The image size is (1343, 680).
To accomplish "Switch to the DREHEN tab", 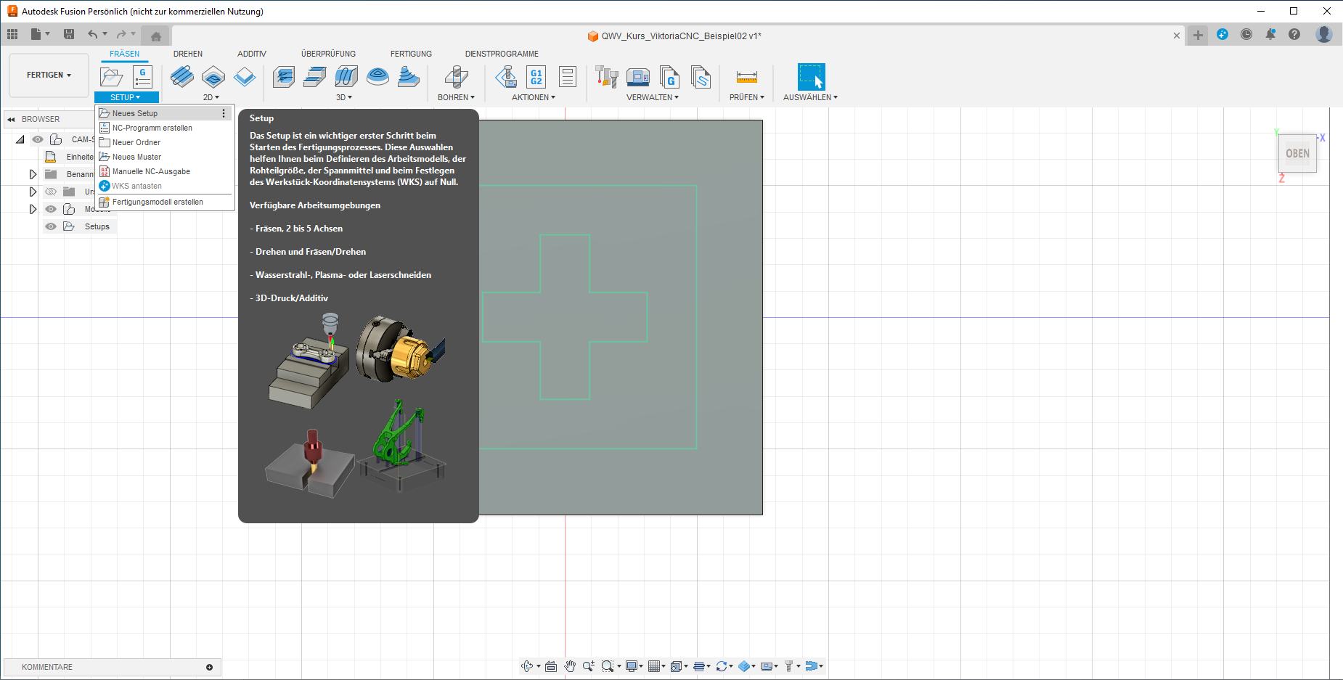I will (x=187, y=54).
